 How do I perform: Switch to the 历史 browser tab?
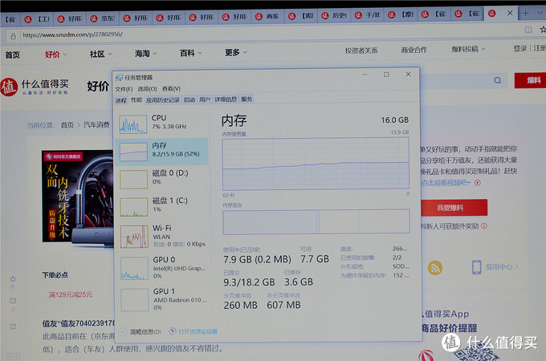point(334,16)
